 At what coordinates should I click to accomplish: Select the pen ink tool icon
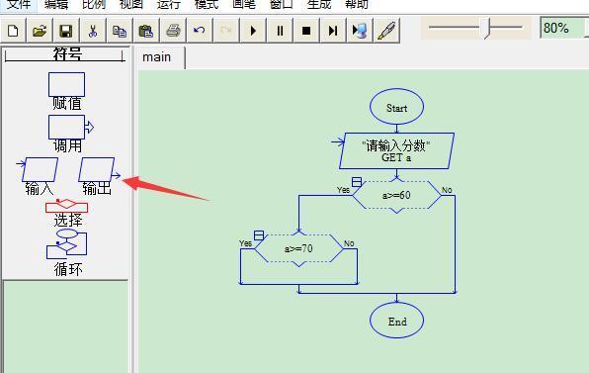[x=386, y=31]
